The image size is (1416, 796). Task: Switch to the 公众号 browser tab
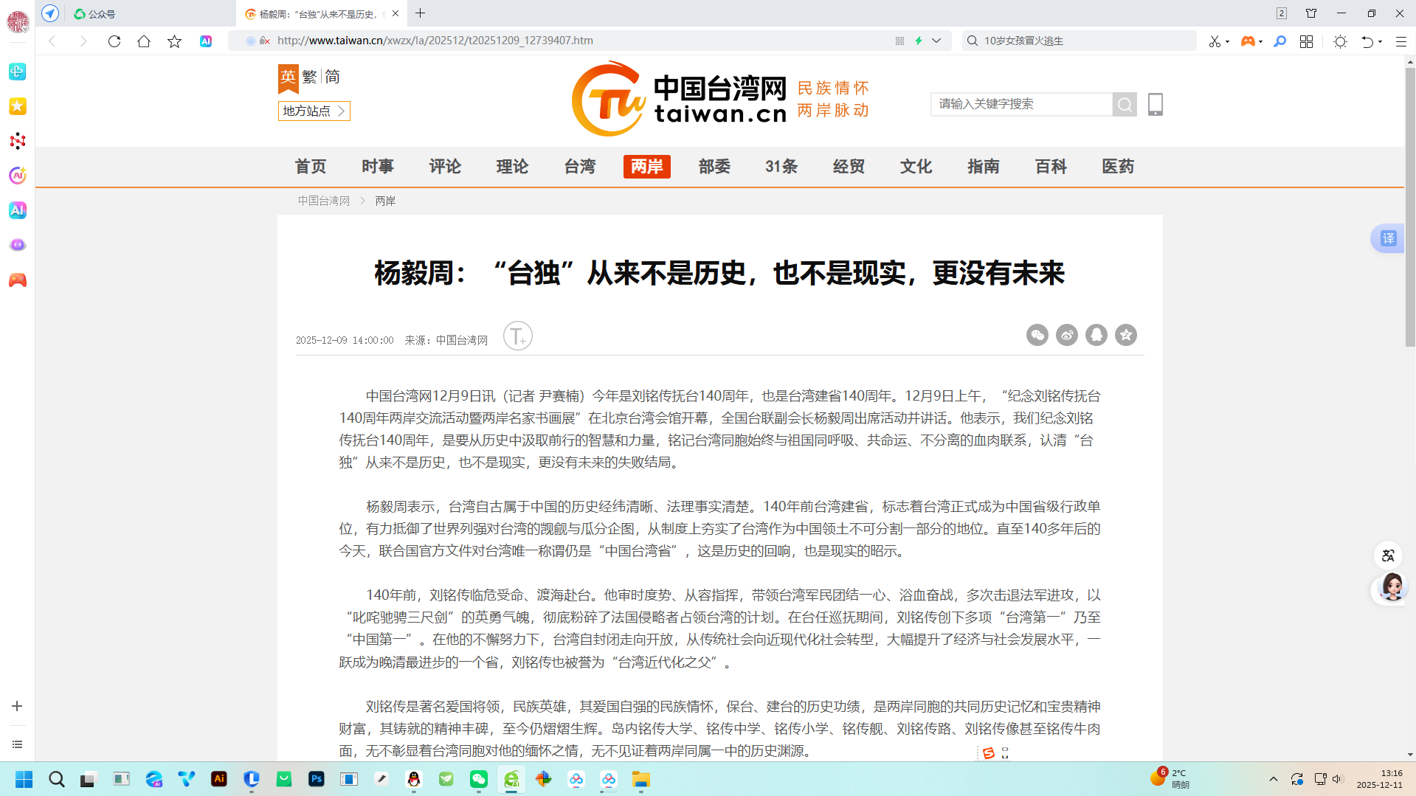(x=101, y=14)
